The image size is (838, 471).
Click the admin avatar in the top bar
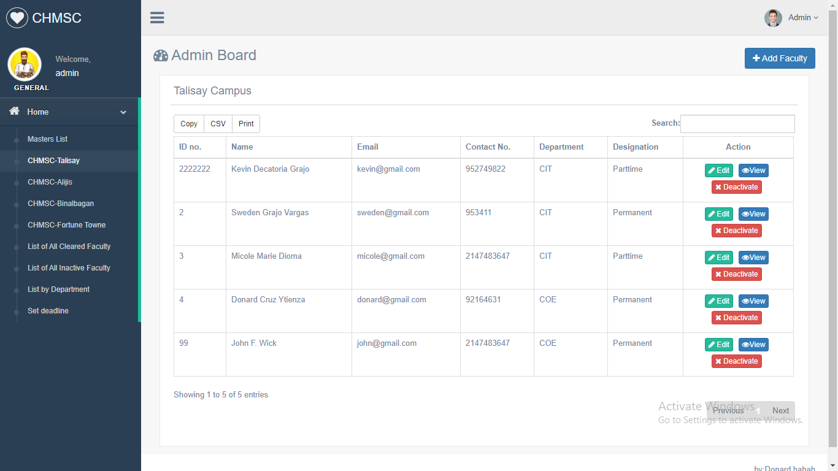tap(773, 18)
